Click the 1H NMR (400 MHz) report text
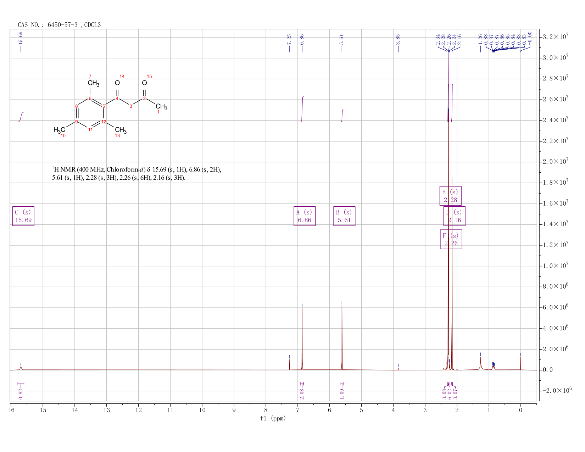585x452 pixels. [136, 173]
